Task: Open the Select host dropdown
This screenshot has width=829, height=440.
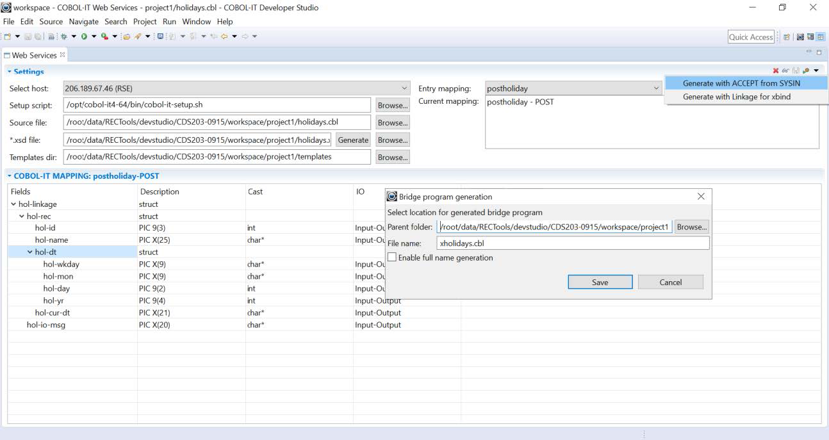Action: (x=404, y=88)
